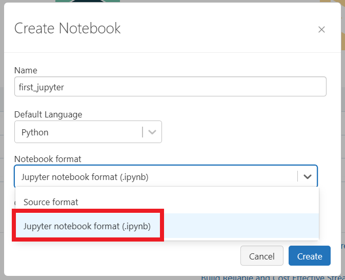Viewport: 345px width, 280px height.
Task: Click the Name label above the text field
Action: tap(26, 70)
